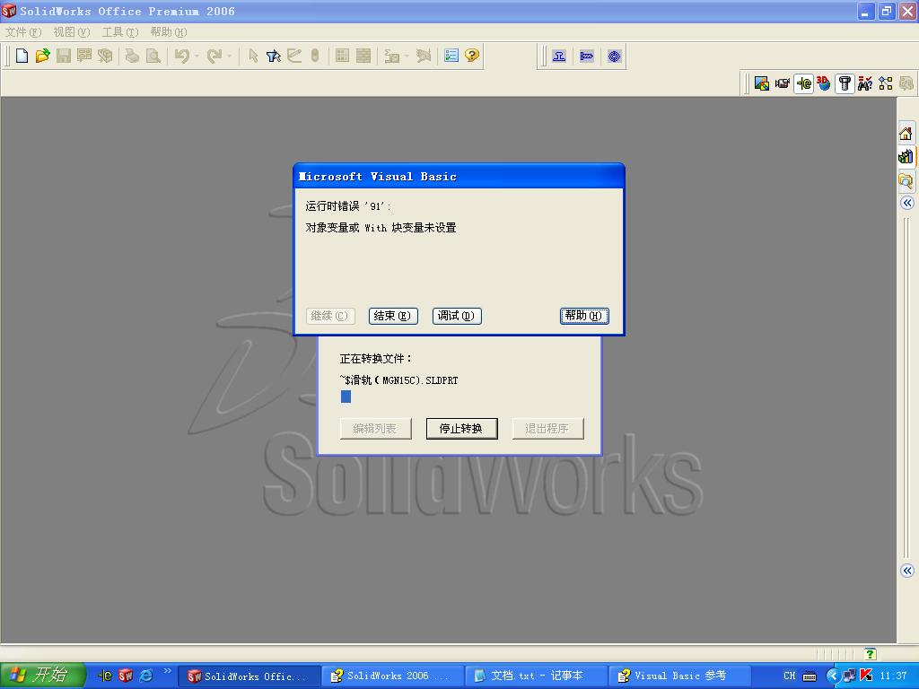This screenshot has width=919, height=689.
Task: Click the blue conversion progress block
Action: click(x=346, y=397)
